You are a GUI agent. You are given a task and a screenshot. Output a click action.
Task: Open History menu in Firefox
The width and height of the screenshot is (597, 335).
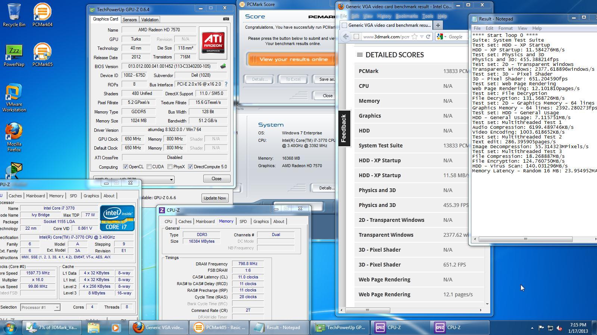click(384, 16)
